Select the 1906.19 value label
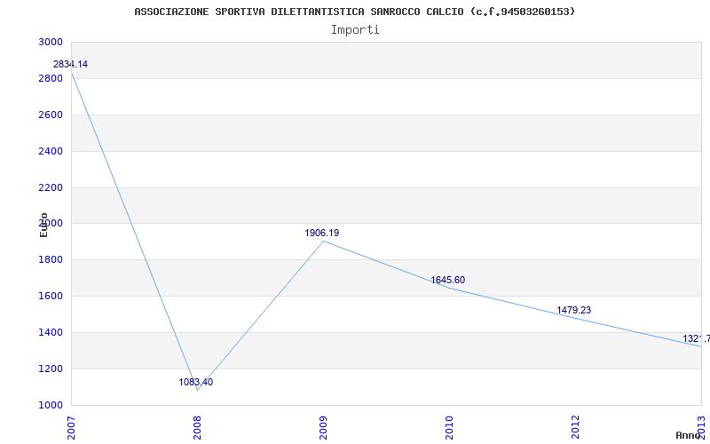Screen dimensions: 710x444 click(322, 233)
